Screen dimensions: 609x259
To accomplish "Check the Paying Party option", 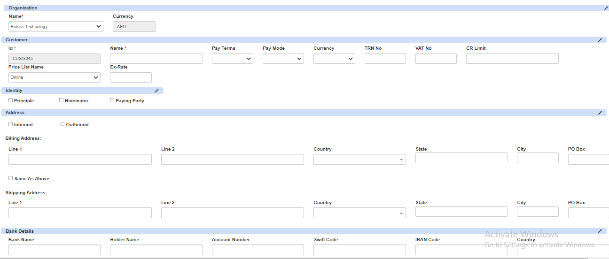I will 112,100.
